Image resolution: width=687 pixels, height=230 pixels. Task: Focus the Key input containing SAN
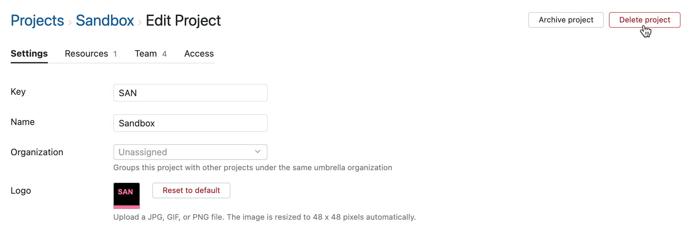(190, 93)
